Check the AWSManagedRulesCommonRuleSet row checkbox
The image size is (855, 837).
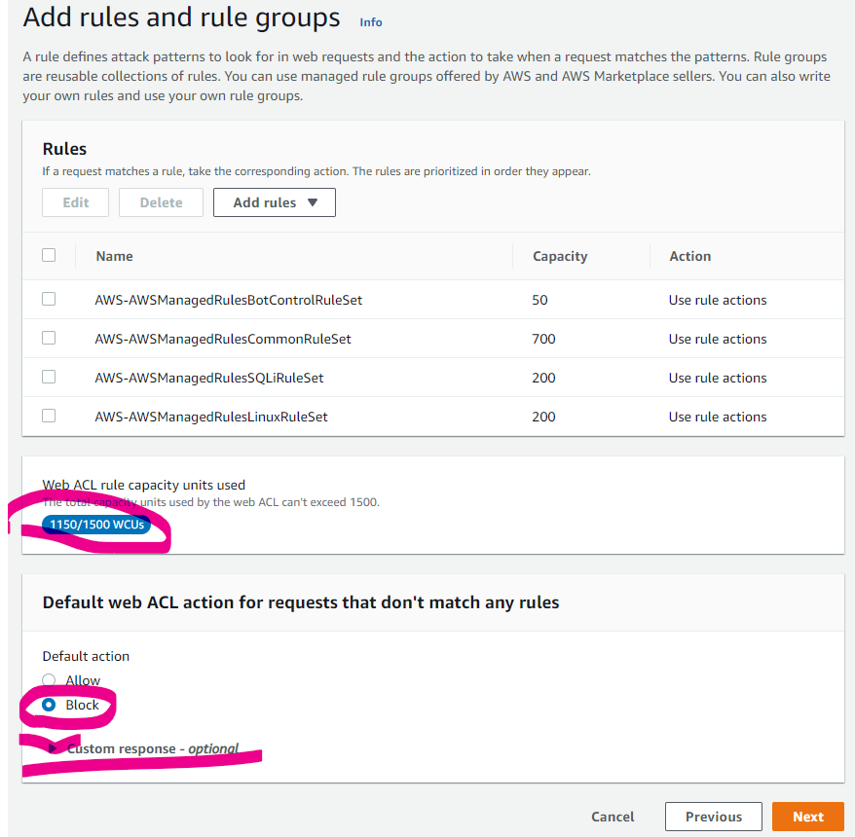49,338
